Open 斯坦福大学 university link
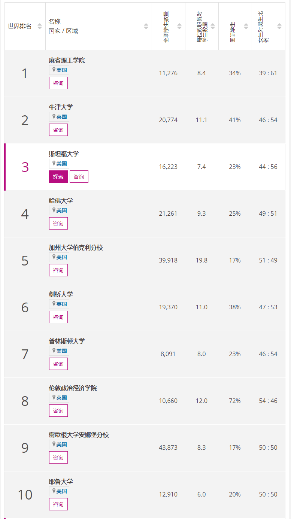291x519 pixels. (x=64, y=154)
